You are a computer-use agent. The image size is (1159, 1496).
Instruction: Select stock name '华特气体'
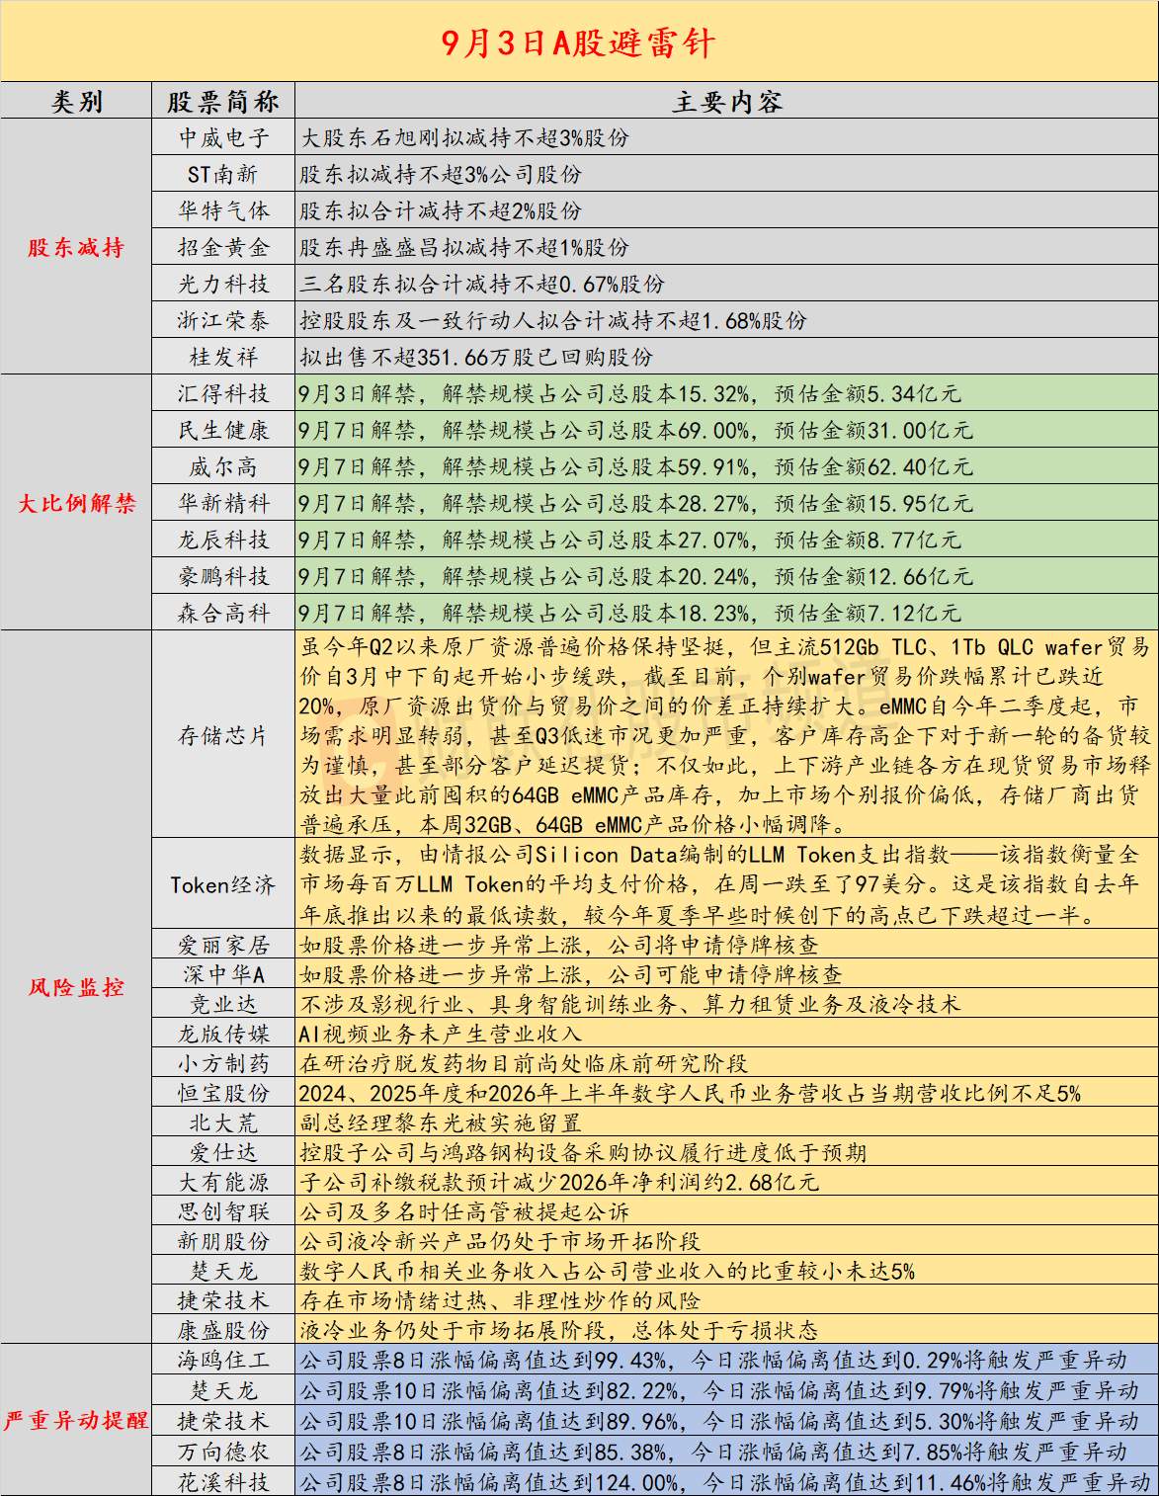click(x=223, y=211)
